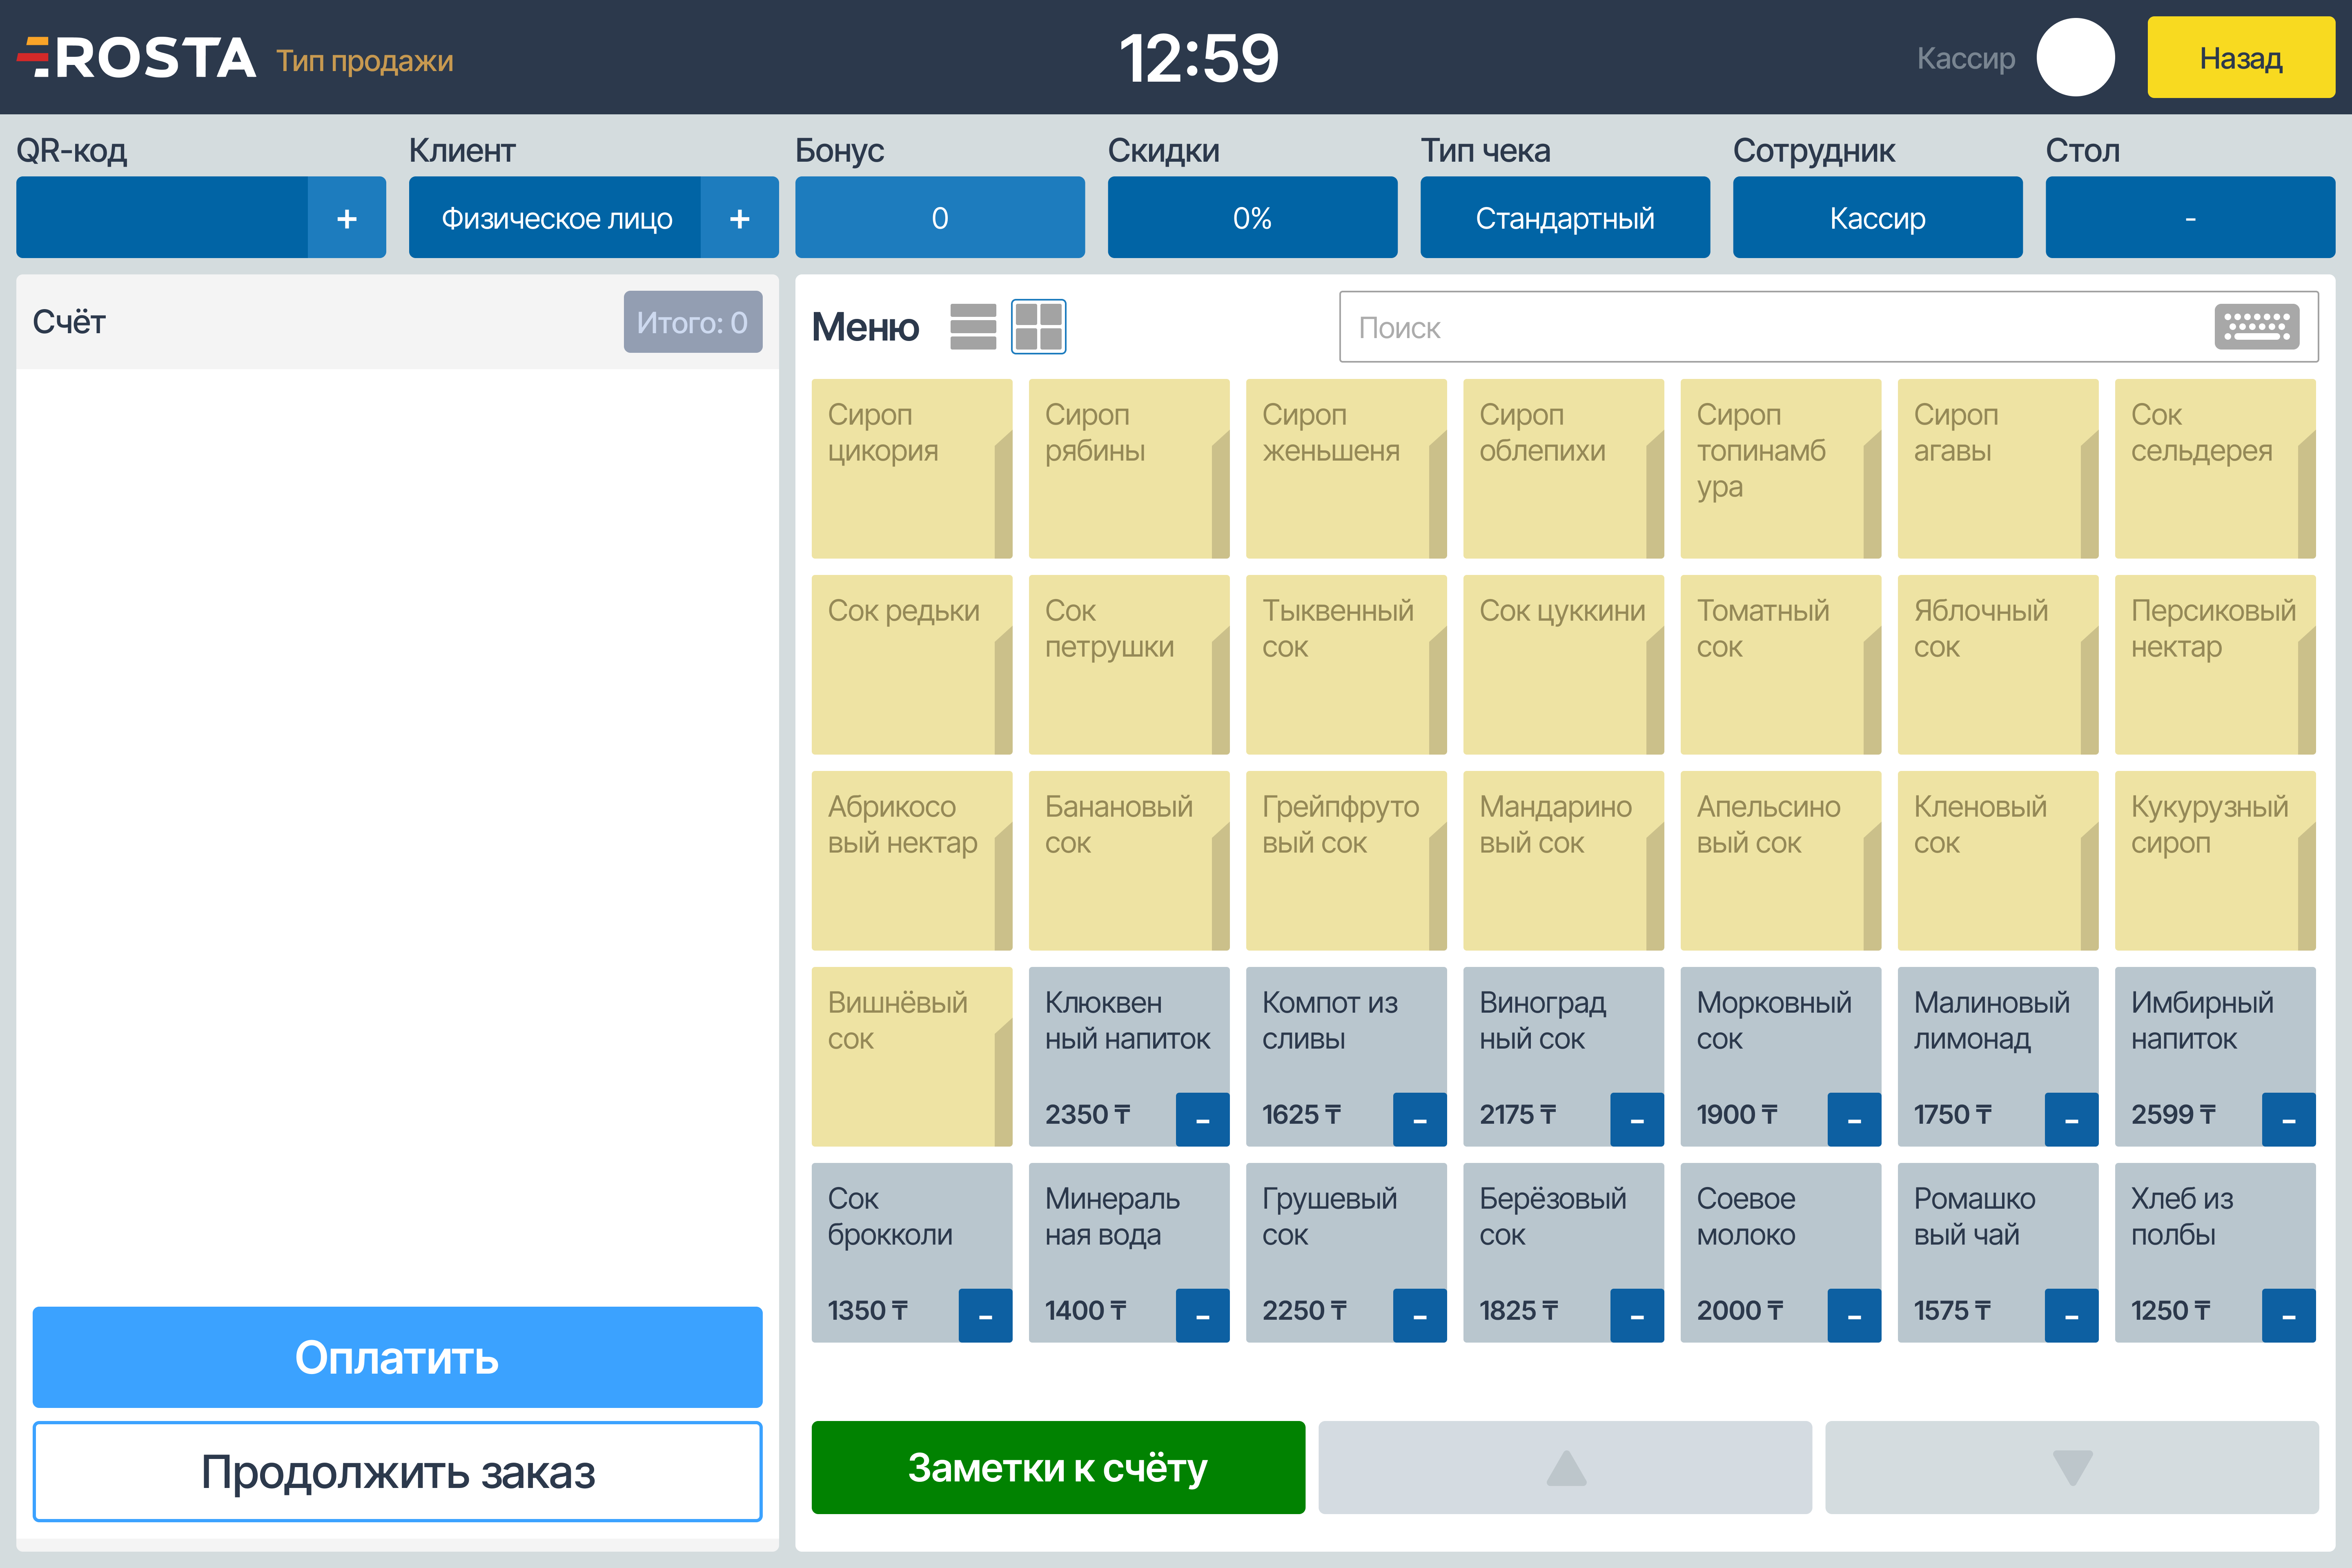Open the Сотрудник Кассир selector

pyautogui.click(x=1878, y=218)
